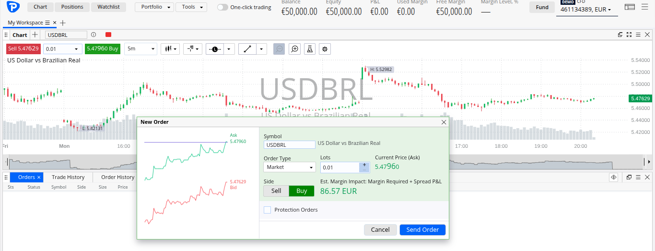The width and height of the screenshot is (655, 251).
Task: Open the Tools dropdown menu
Action: point(191,7)
